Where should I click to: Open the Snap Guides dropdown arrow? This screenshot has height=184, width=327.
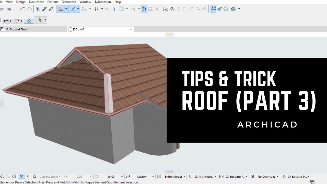tap(78, 9)
